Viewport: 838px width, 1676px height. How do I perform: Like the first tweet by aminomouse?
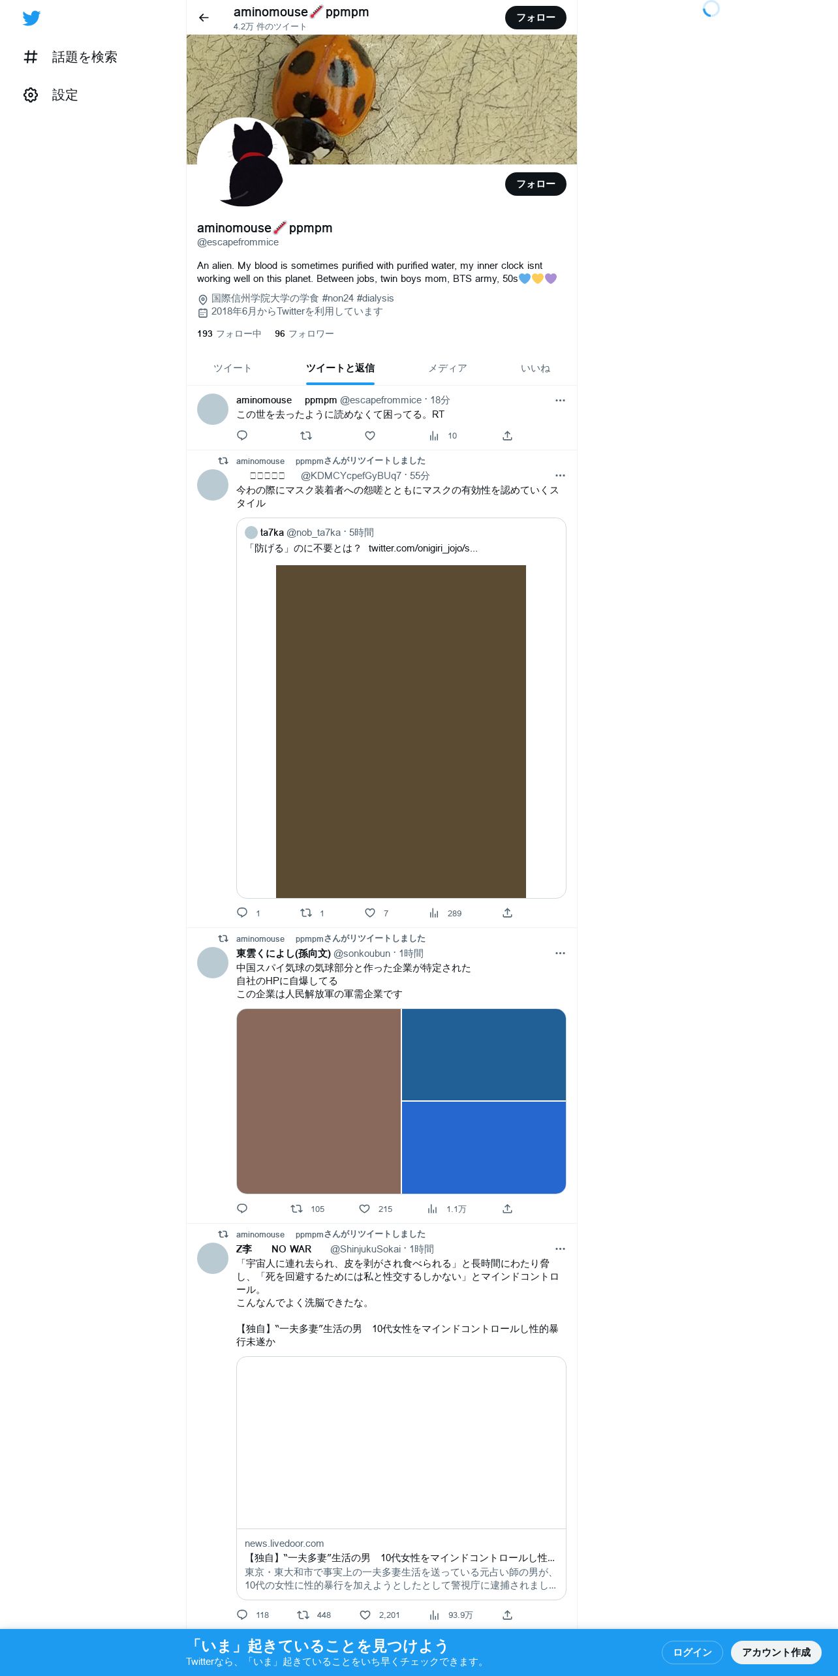(370, 436)
